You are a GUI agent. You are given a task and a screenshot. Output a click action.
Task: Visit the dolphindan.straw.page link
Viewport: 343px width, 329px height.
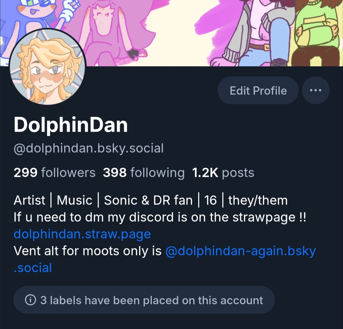click(x=82, y=234)
